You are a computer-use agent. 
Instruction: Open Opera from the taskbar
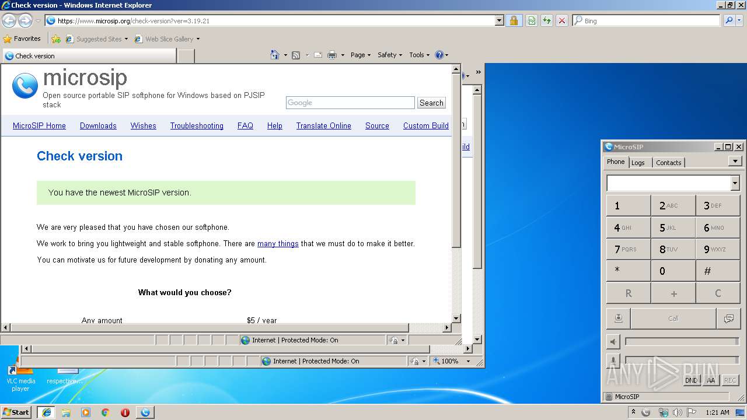tap(125, 412)
